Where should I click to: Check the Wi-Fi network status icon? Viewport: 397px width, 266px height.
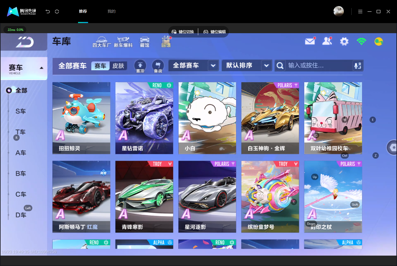(361, 42)
